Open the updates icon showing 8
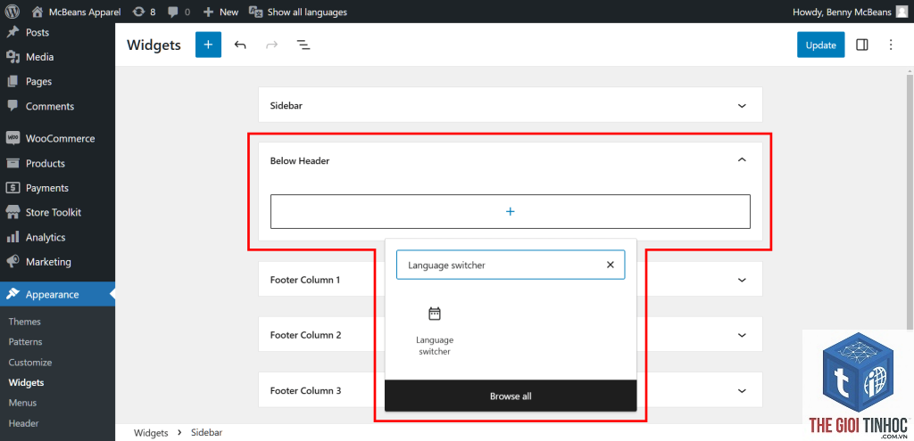 [144, 12]
